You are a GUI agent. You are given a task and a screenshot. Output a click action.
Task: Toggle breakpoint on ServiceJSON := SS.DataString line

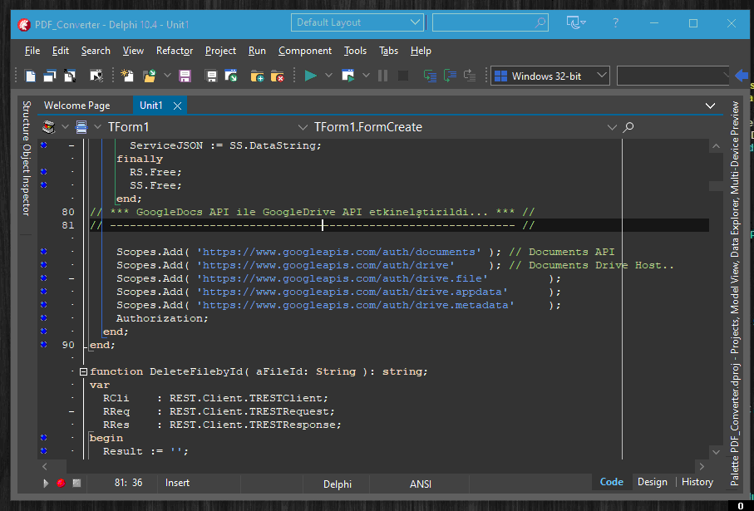44,145
